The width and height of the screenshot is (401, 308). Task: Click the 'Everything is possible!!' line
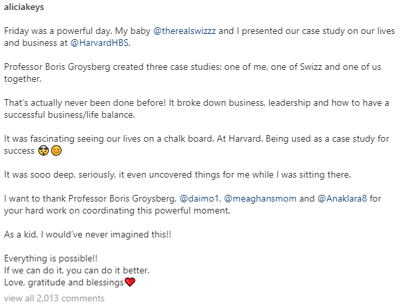point(51,259)
